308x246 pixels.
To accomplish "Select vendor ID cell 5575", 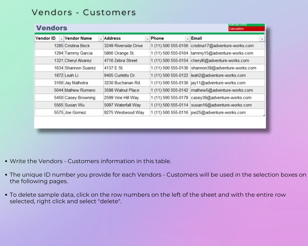I will [49, 113].
